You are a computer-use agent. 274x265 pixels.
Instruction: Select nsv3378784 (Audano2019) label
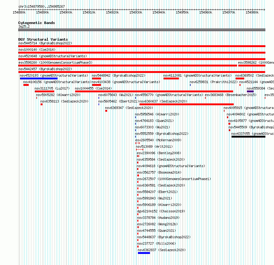pyautogui.click(x=158, y=218)
